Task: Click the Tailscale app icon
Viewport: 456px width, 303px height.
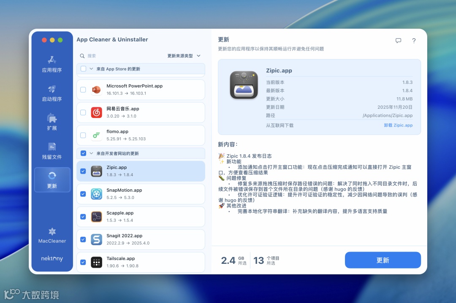Action: click(96, 263)
